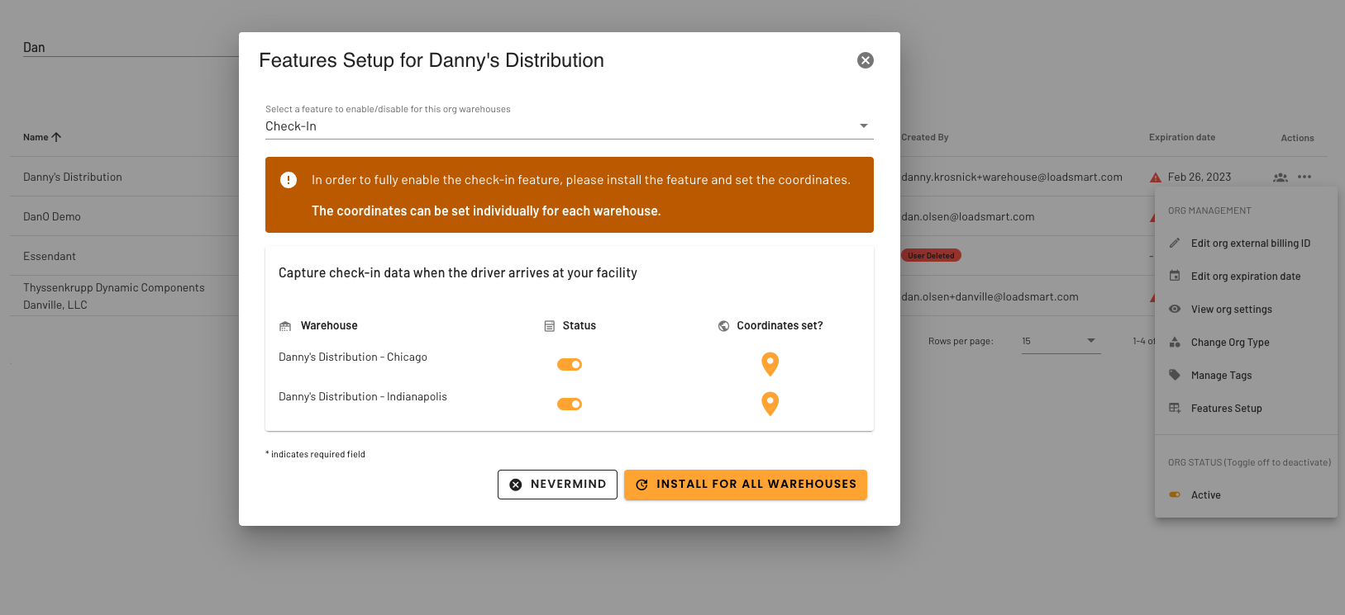Sort by the Name column arrow
The image size is (1345, 615).
tap(56, 137)
